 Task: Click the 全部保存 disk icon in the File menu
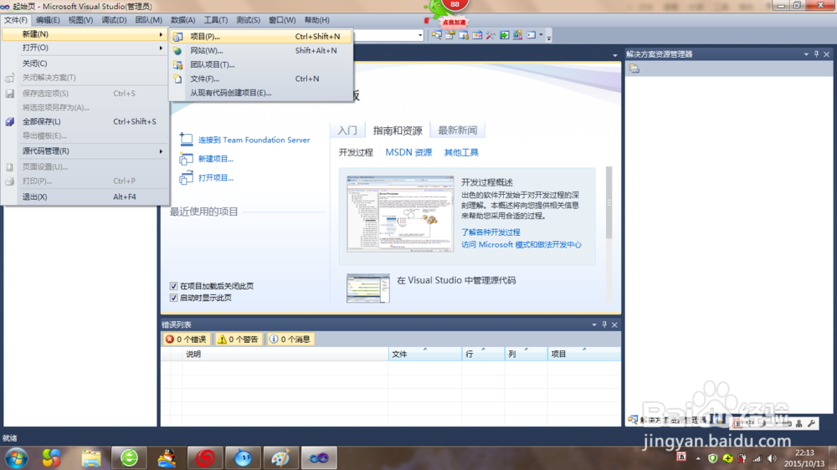point(9,121)
